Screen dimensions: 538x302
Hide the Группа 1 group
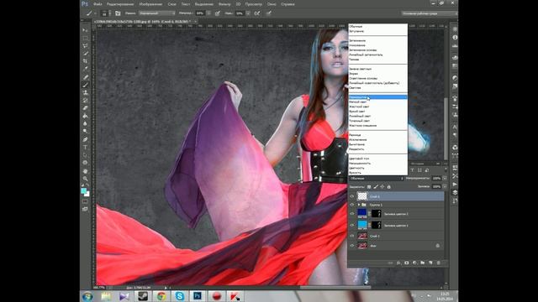[352, 205]
